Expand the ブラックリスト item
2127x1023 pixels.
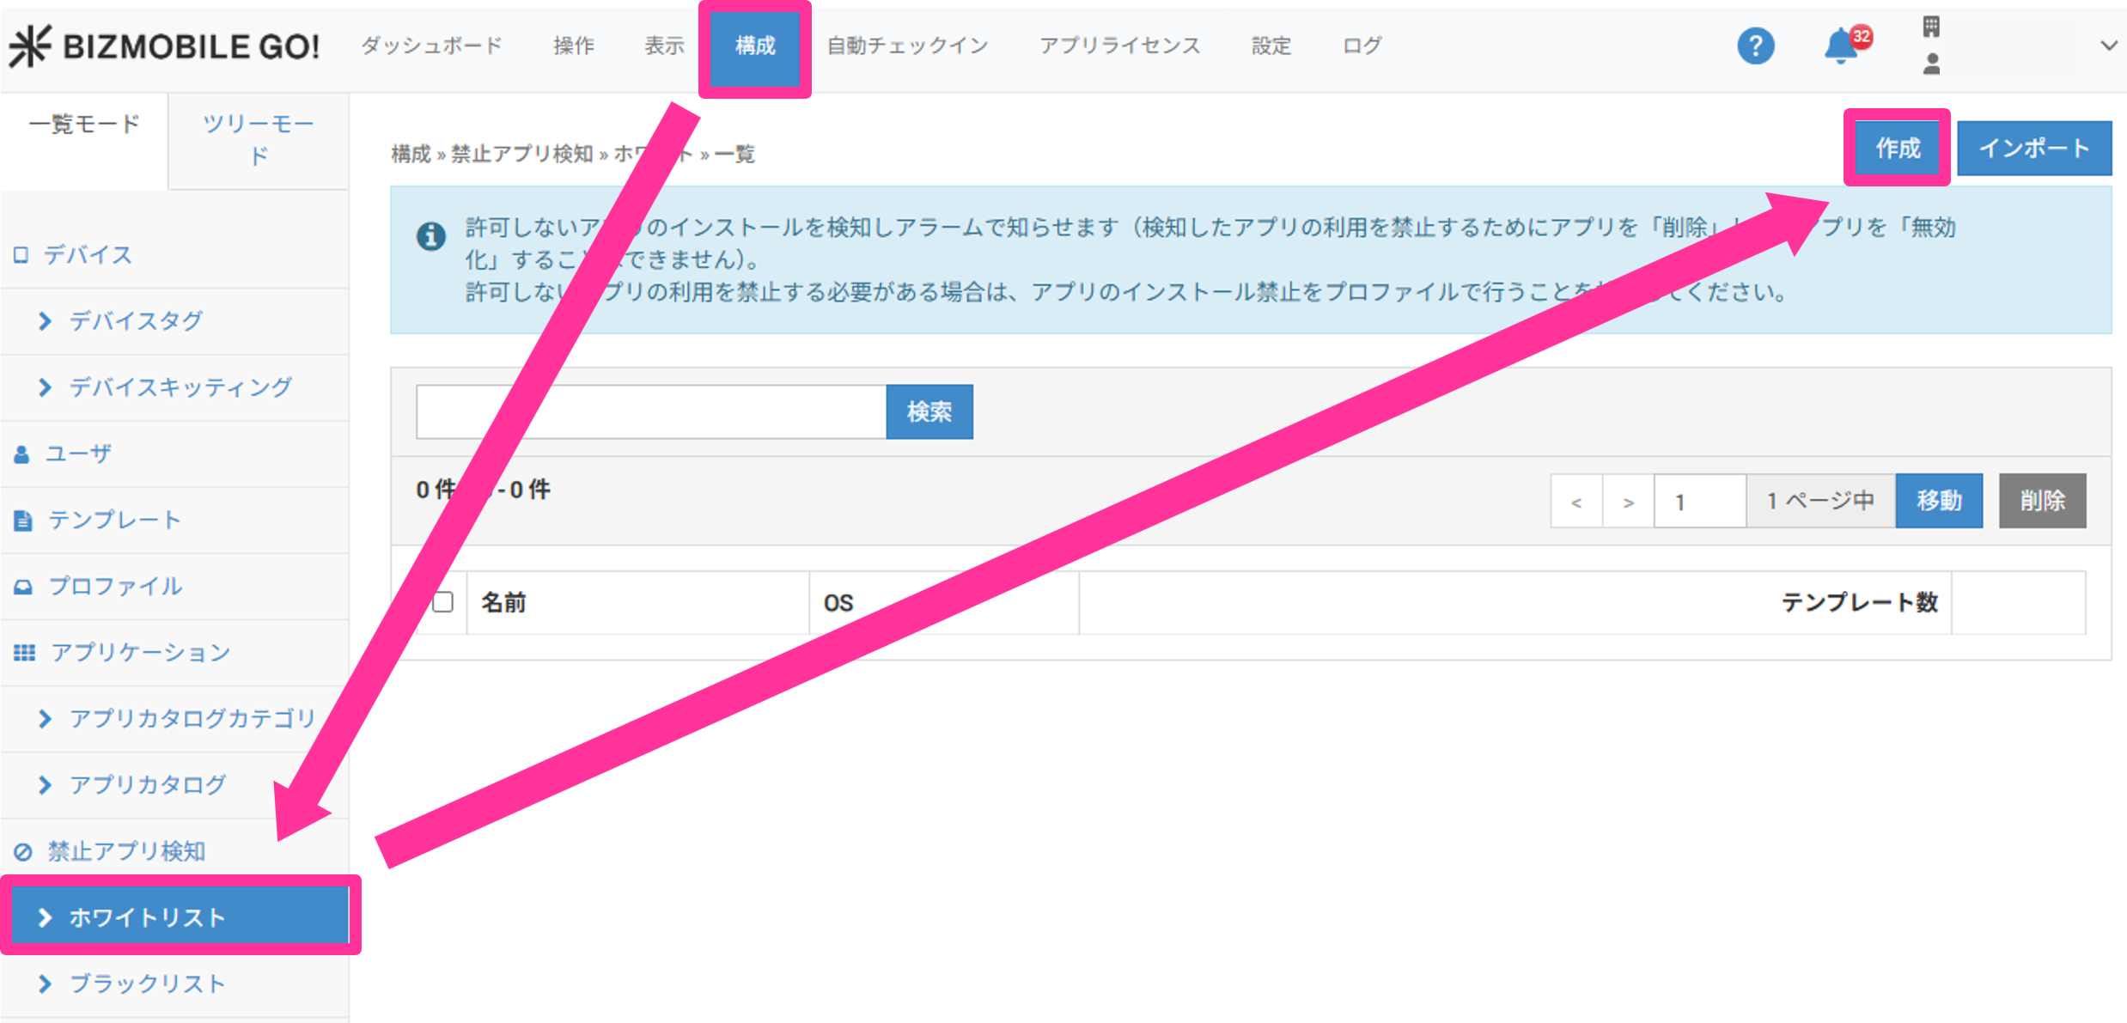point(147,983)
